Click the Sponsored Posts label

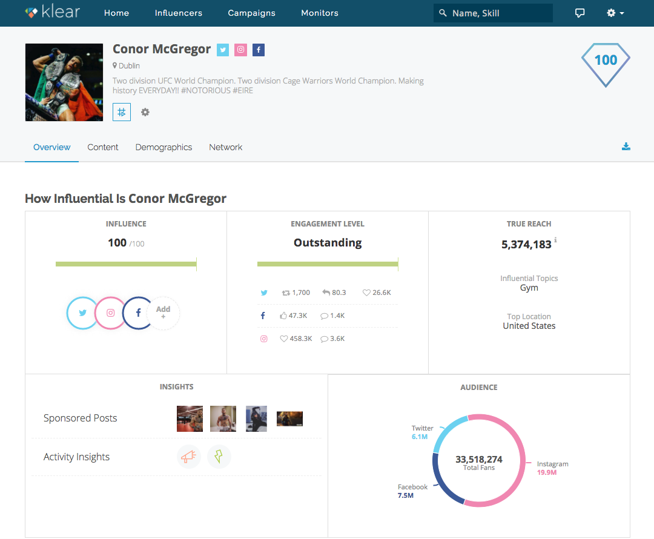point(80,418)
